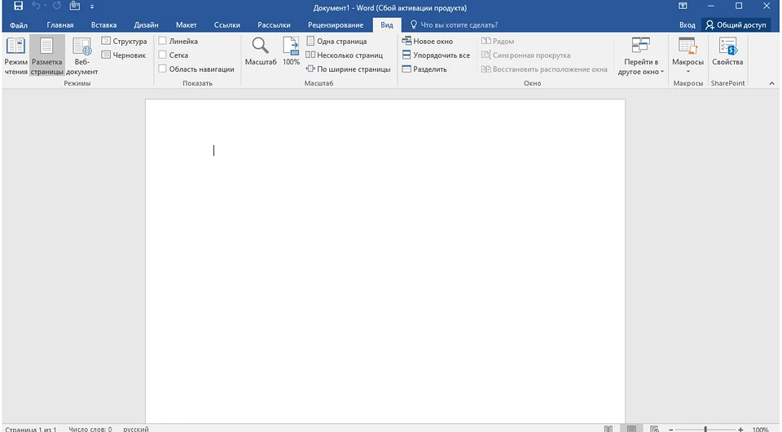Viewport: 782px width, 432px height.
Task: Open Режим чтения reading mode
Action: point(15,55)
